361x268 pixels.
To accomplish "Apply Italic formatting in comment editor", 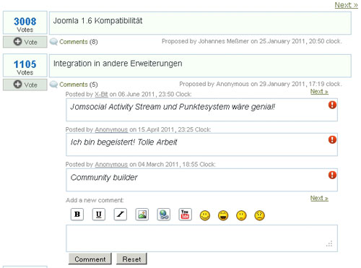I will [121, 215].
